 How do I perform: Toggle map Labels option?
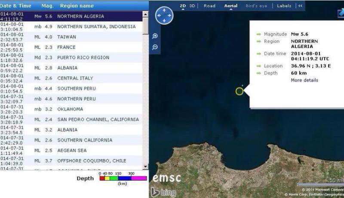(284, 6)
